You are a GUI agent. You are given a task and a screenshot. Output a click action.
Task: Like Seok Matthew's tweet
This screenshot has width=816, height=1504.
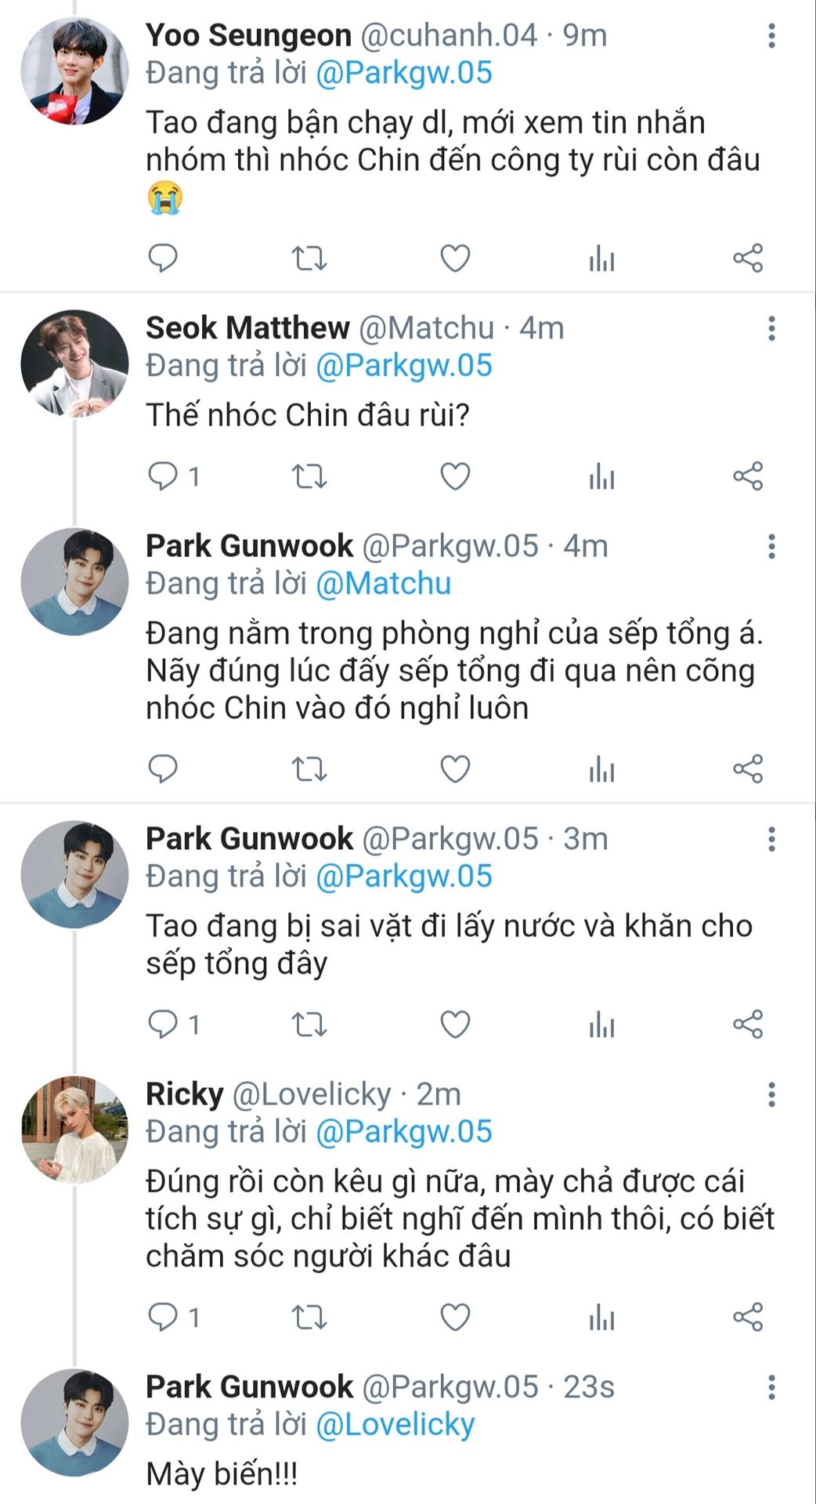455,476
